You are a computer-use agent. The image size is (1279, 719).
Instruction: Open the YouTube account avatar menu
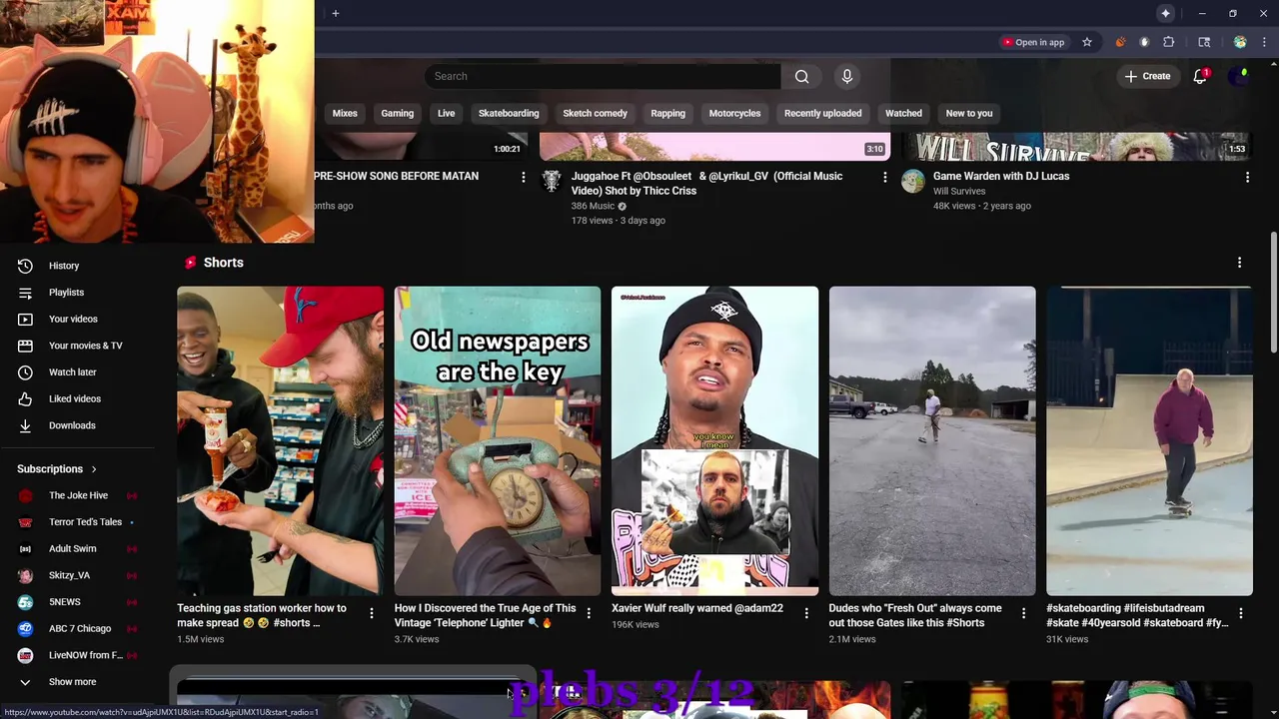tap(1240, 76)
